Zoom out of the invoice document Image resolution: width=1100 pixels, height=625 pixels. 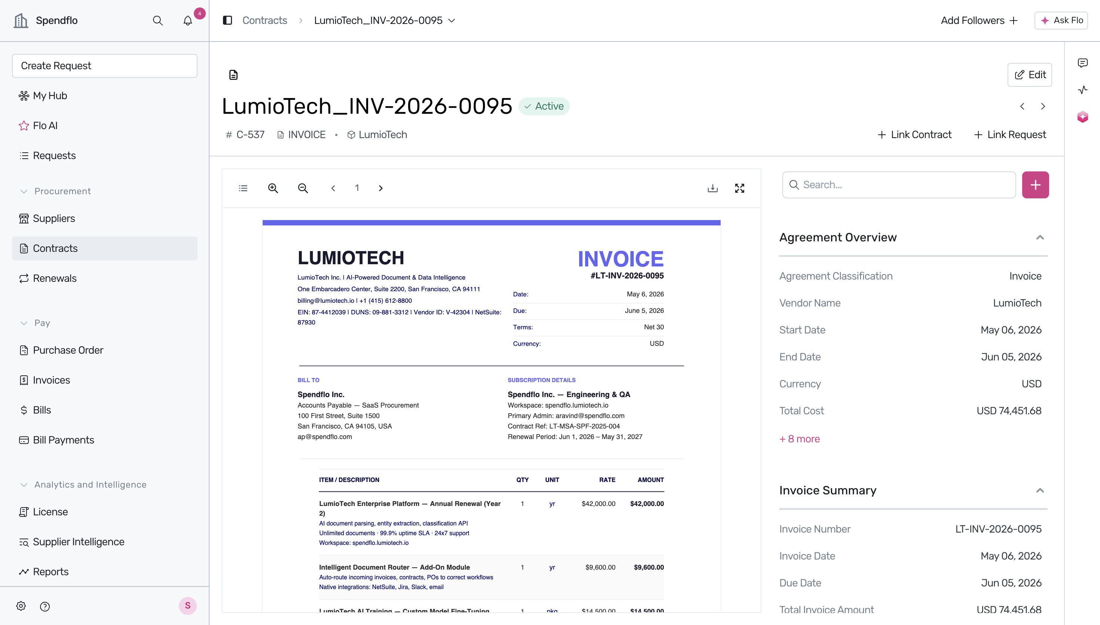tap(303, 188)
